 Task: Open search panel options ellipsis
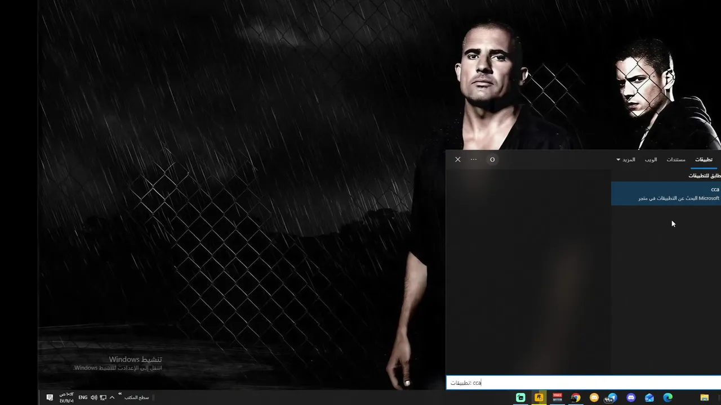pos(474,160)
